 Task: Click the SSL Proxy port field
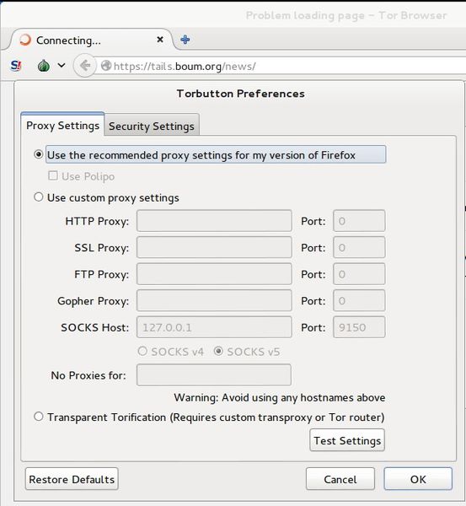tap(359, 247)
